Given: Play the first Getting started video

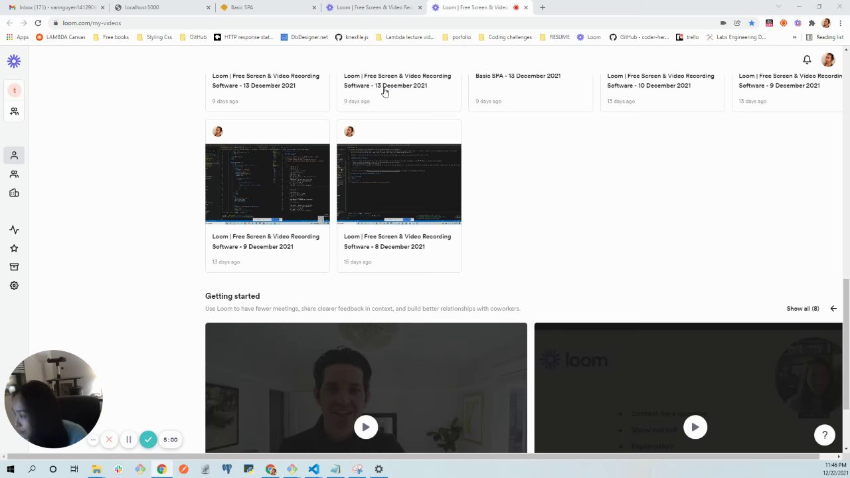Looking at the screenshot, I should 366,427.
